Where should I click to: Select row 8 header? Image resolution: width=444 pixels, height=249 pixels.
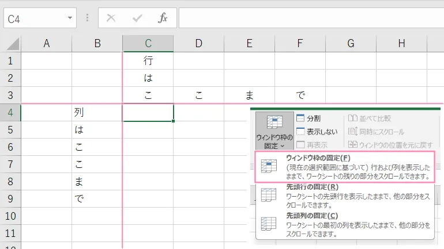click(x=10, y=182)
